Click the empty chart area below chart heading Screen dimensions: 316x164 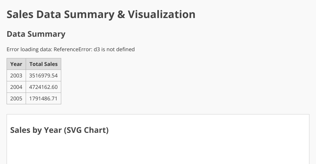tap(158, 151)
